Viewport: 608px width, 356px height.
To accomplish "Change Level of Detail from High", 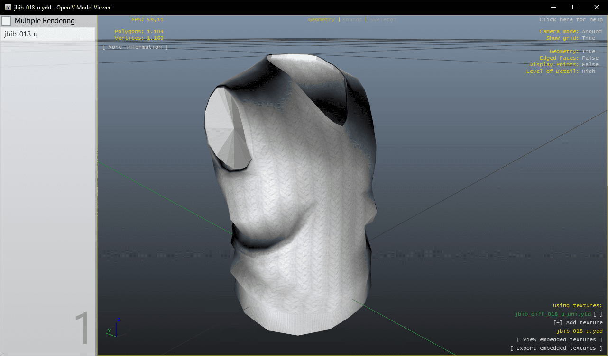I will pyautogui.click(x=588, y=71).
